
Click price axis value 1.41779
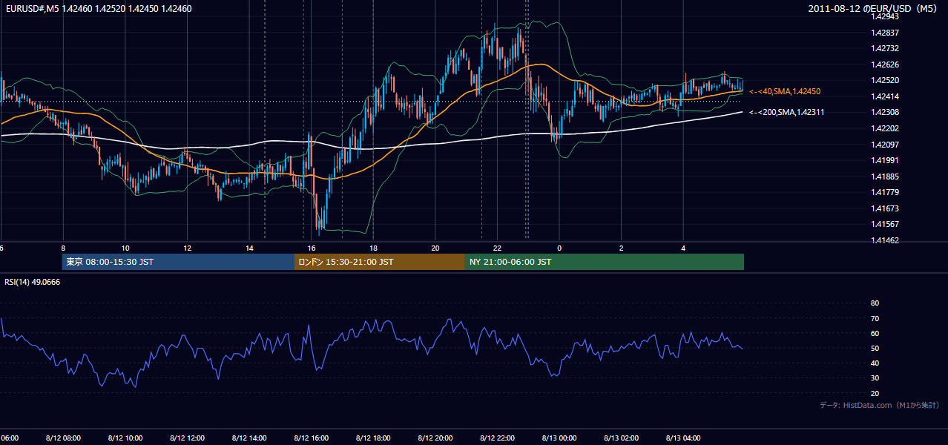pyautogui.click(x=886, y=192)
